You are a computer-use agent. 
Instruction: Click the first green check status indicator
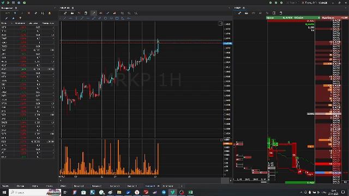coord(270,3)
